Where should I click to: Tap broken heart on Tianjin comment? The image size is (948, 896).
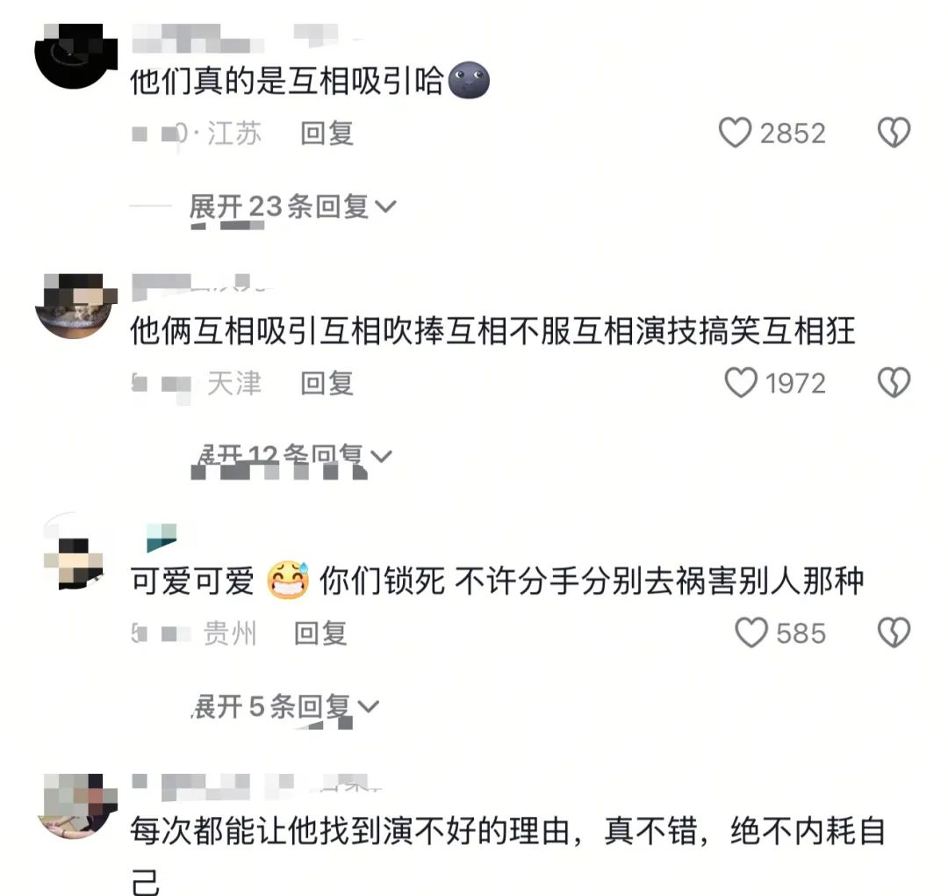pyautogui.click(x=894, y=383)
